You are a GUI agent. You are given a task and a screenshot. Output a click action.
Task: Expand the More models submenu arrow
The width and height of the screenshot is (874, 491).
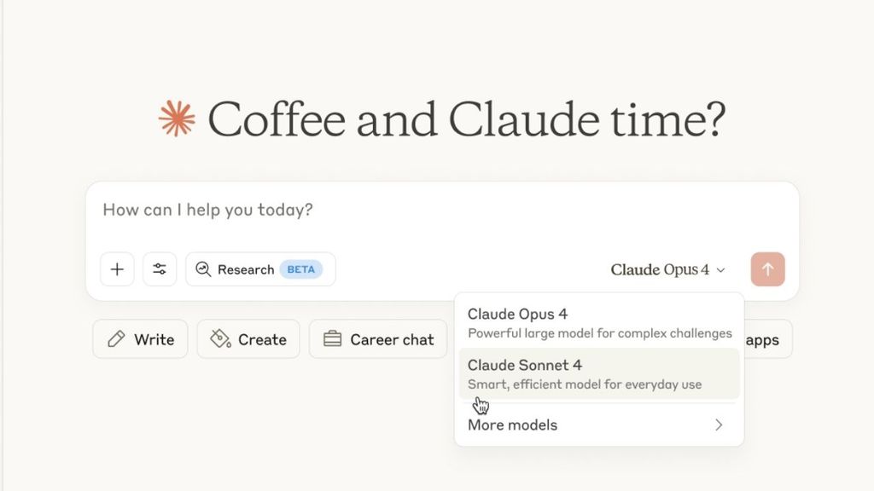coord(719,425)
